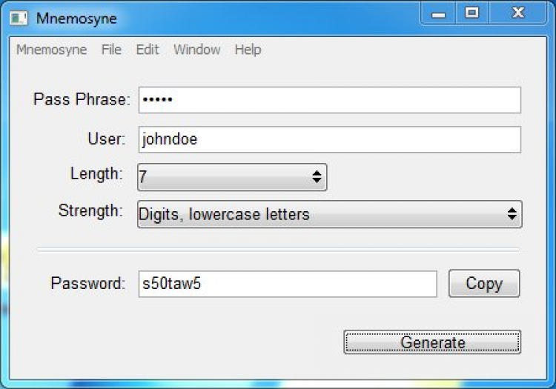Screen dimensions: 556x389
Task: Click the User field containing johndoe
Action: tap(329, 139)
